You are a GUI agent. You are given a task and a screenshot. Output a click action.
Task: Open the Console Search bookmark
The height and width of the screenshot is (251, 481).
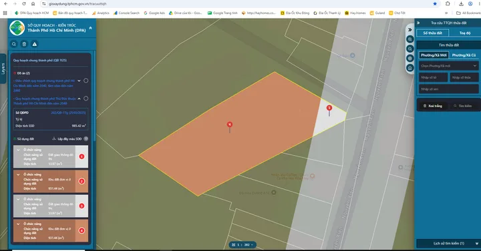coord(126,13)
